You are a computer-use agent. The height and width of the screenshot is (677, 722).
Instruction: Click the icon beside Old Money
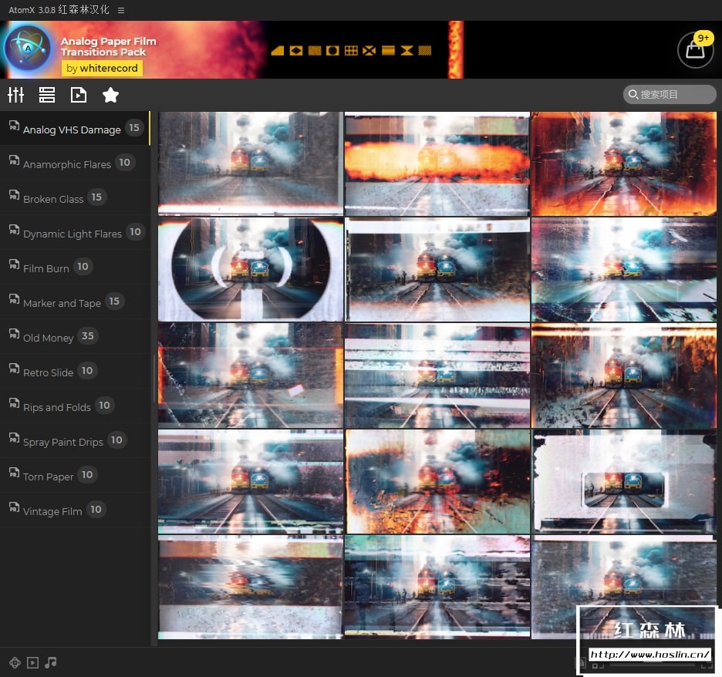[x=15, y=334]
